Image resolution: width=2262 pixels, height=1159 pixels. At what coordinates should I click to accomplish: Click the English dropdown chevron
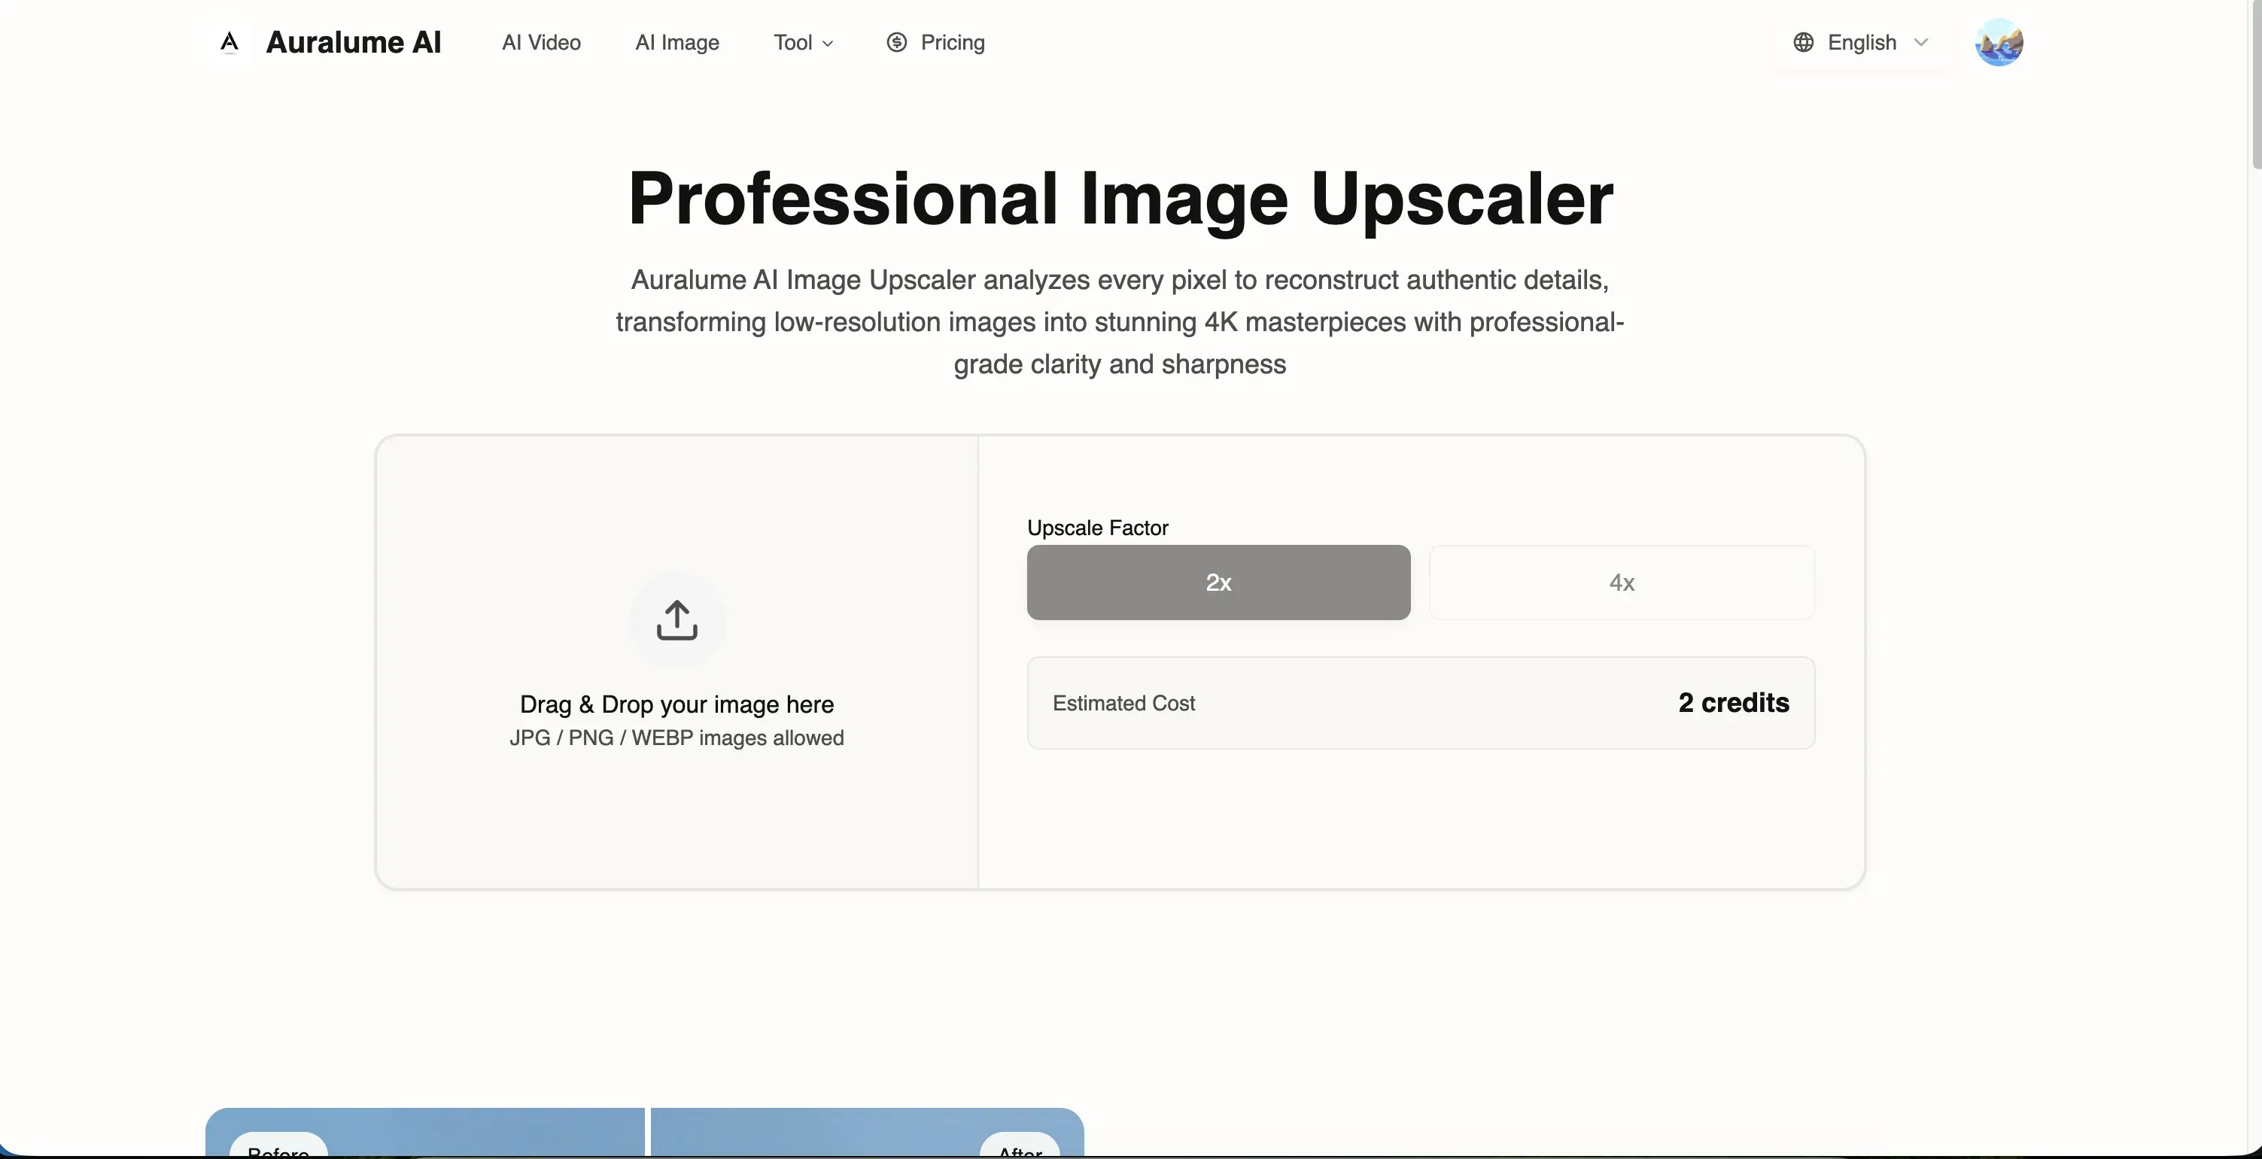[1921, 42]
